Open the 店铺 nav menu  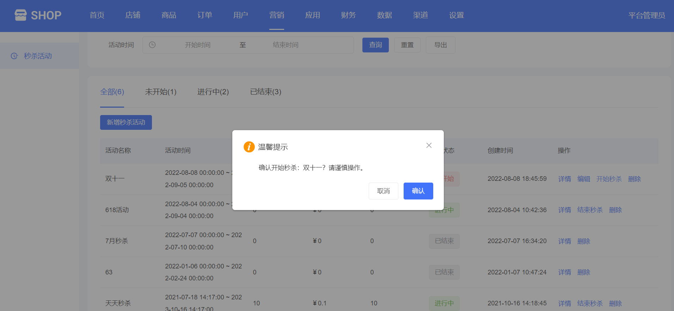[x=133, y=15]
